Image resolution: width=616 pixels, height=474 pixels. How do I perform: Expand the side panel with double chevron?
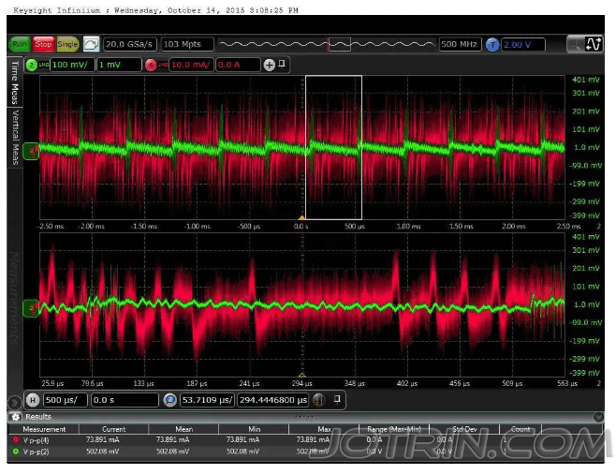[x=15, y=402]
